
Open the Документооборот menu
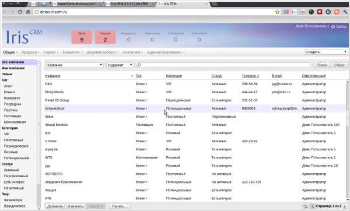(103, 52)
